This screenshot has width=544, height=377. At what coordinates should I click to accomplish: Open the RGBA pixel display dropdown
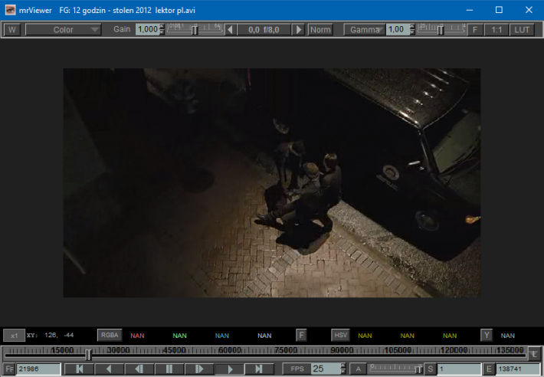tap(110, 335)
